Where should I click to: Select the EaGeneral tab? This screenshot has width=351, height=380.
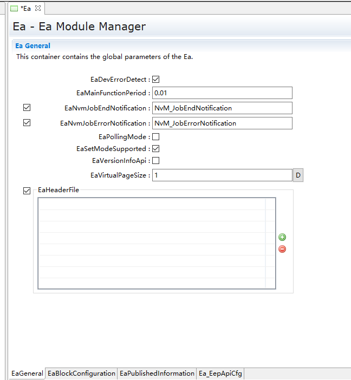27,374
